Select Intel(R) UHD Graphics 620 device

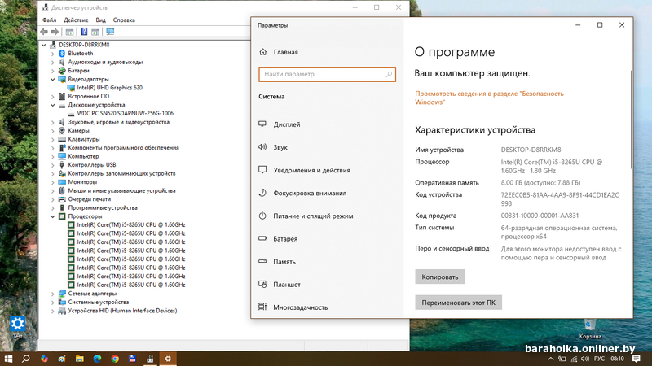[x=109, y=88]
